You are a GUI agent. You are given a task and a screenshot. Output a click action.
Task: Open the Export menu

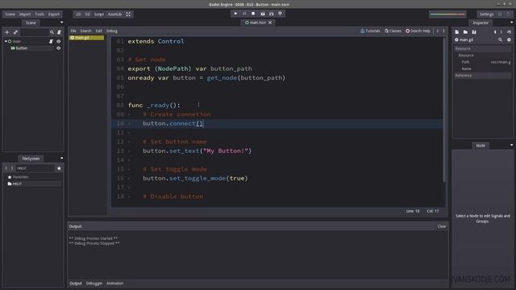point(54,14)
